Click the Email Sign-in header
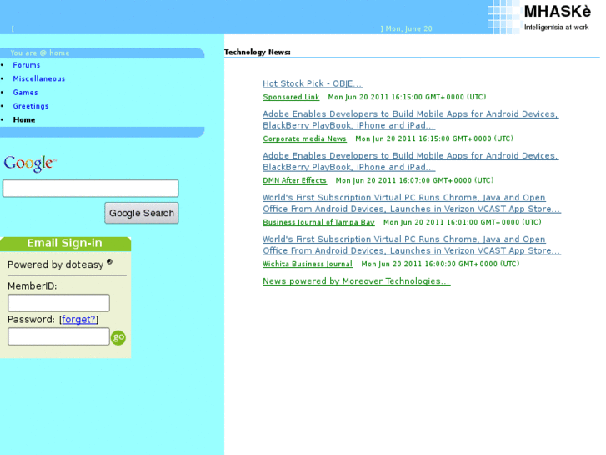The height and width of the screenshot is (455, 606). (65, 244)
